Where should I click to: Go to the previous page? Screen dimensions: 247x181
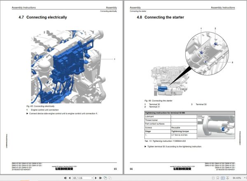[70, 178]
